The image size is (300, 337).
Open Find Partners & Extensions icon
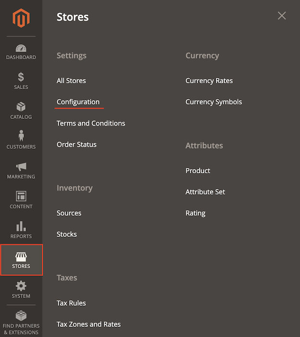(x=21, y=316)
